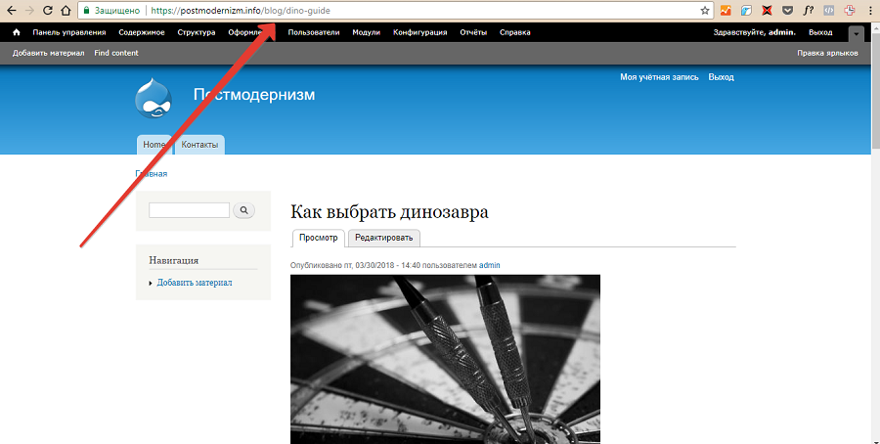Image resolution: width=880 pixels, height=444 pixels.
Task: Click the Главная breadcrumb link
Action: [x=151, y=174]
